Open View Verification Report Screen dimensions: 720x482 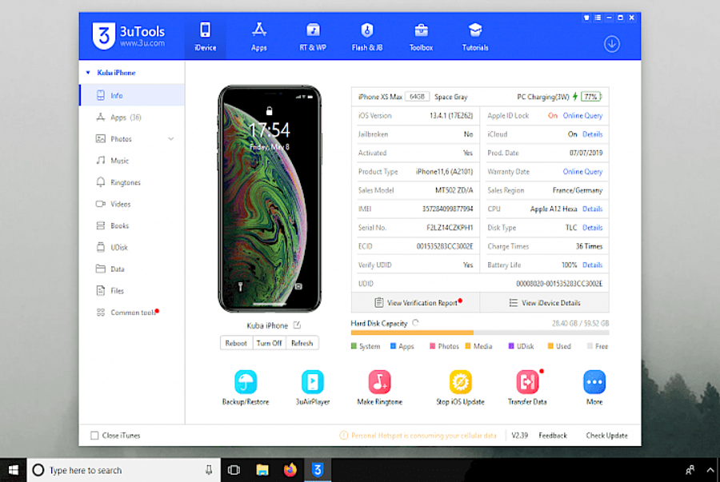click(416, 303)
